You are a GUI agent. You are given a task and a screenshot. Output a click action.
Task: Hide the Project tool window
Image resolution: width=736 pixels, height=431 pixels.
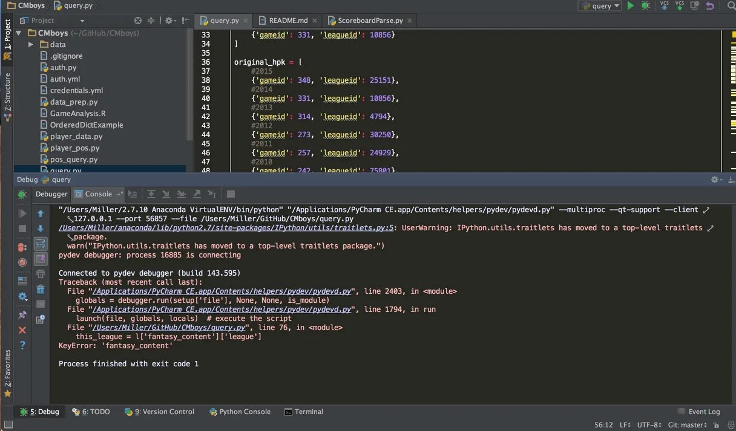185,21
